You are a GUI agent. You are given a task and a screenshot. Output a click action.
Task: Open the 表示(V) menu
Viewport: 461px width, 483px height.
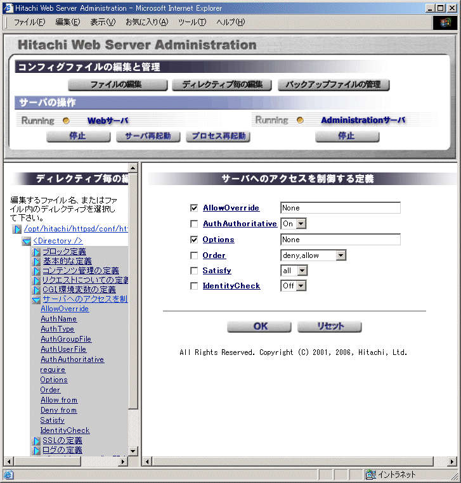pyautogui.click(x=103, y=22)
